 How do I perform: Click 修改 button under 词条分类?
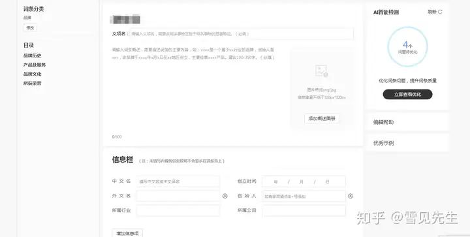(30, 27)
